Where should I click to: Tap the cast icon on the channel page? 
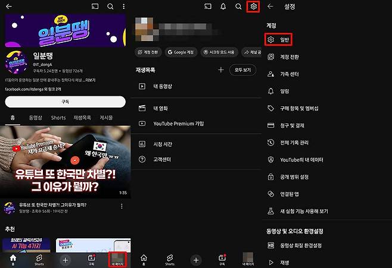pyautogui.click(x=95, y=6)
